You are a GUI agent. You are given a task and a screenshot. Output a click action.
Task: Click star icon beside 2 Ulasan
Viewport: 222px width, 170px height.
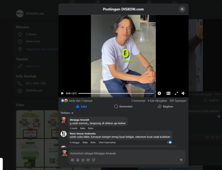coord(20,34)
